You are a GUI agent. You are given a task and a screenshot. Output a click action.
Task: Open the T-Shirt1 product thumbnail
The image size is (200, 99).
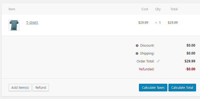14,25
